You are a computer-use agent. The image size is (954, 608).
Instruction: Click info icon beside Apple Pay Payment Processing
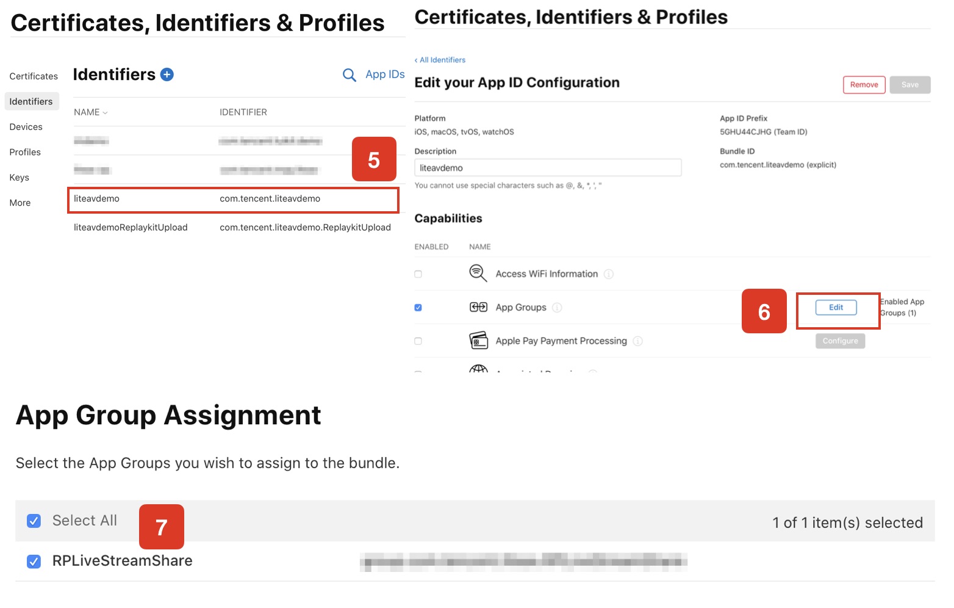pyautogui.click(x=637, y=341)
